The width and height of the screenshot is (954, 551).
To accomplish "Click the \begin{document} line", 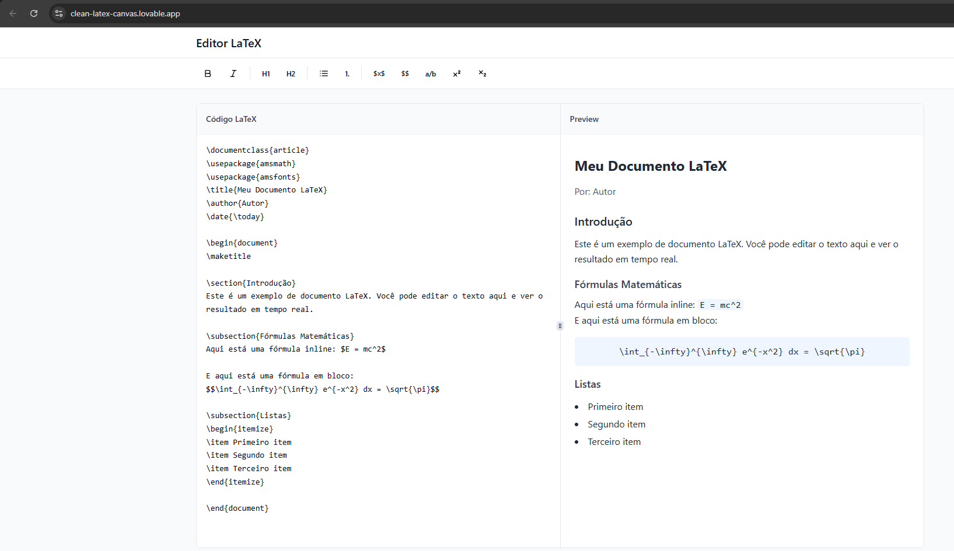I will click(242, 243).
